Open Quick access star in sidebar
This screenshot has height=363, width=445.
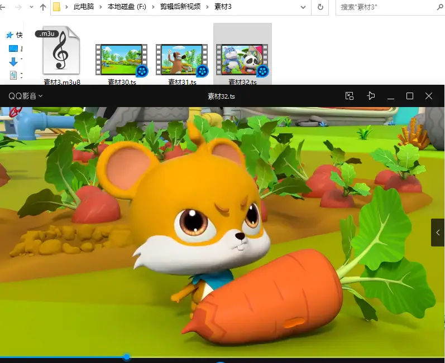[x=9, y=35]
